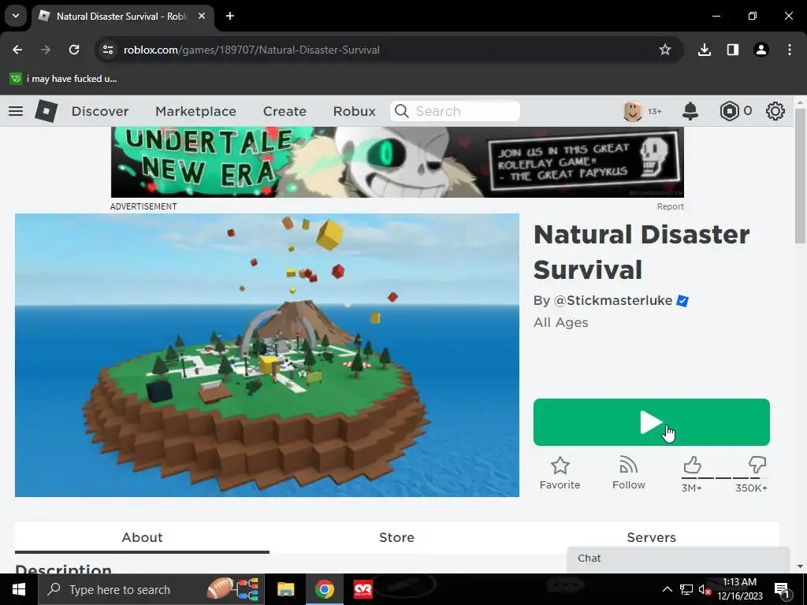
Task: Switch to Chrome in the taskbar
Action: pyautogui.click(x=324, y=589)
